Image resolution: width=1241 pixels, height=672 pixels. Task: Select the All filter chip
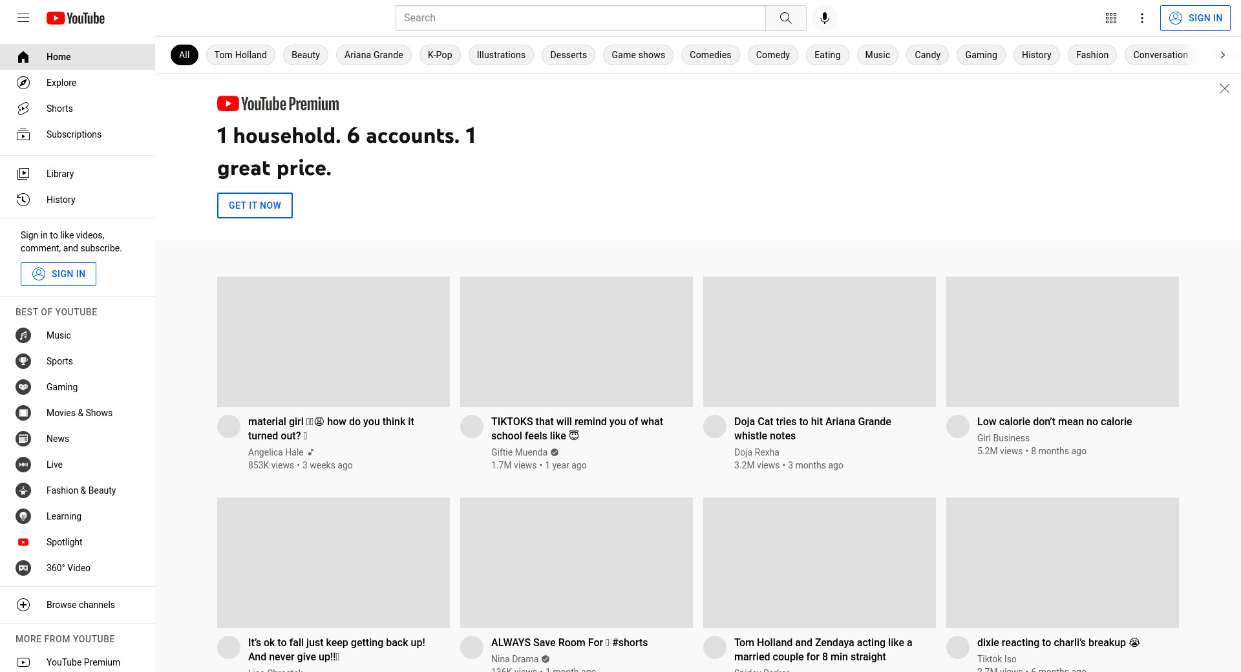[x=184, y=55]
